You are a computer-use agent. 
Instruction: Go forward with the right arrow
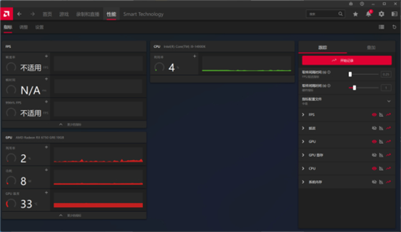tap(33, 14)
